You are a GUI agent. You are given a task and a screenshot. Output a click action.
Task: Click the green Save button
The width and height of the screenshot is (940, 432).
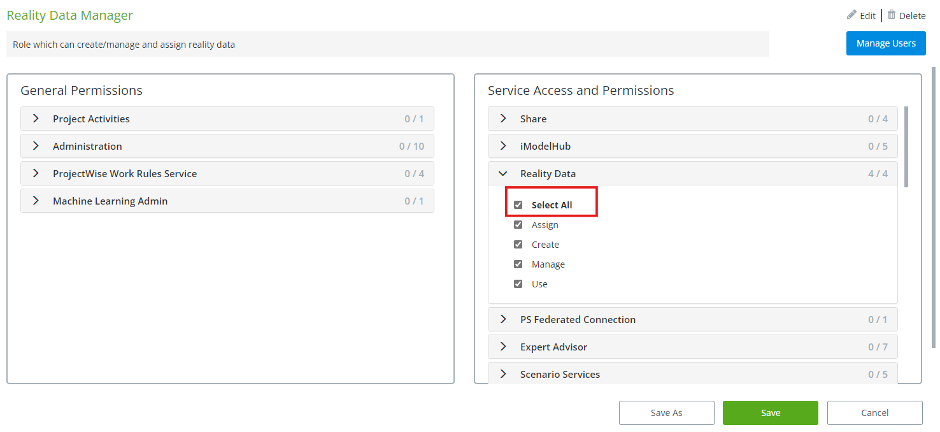point(770,413)
